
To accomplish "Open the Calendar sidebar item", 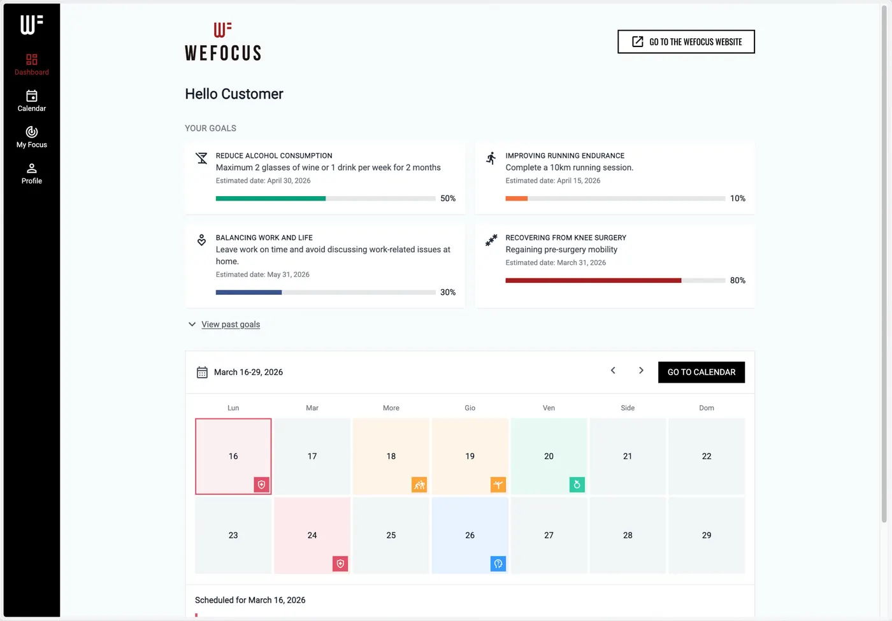I will [32, 101].
